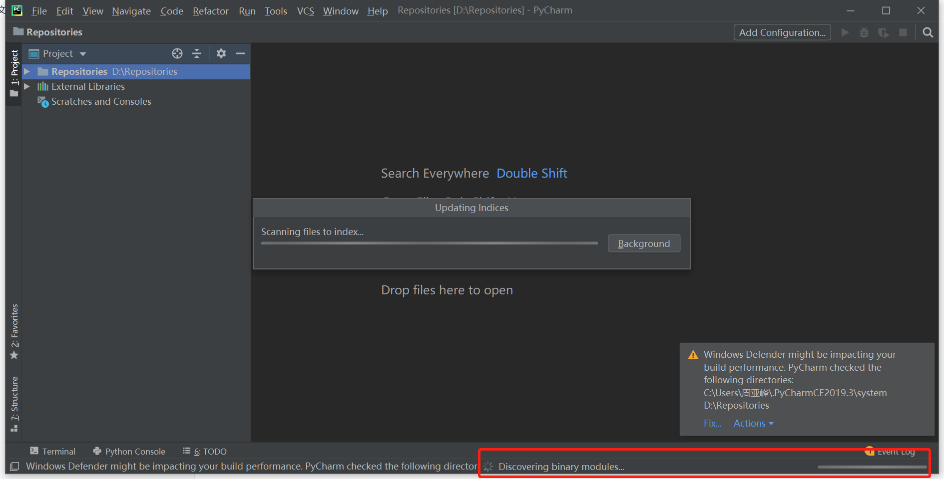
Task: Open Project panel settings gear
Action: coord(221,53)
